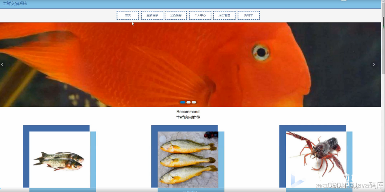Image resolution: width=385 pixels, height=192 pixels.
Task: Open the 首页 home menu item
Action: [x=128, y=15]
